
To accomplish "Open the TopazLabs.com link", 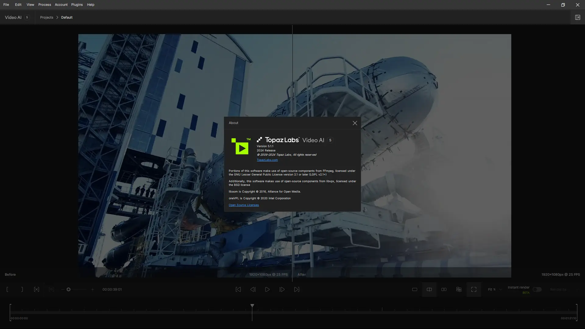I will tap(267, 160).
